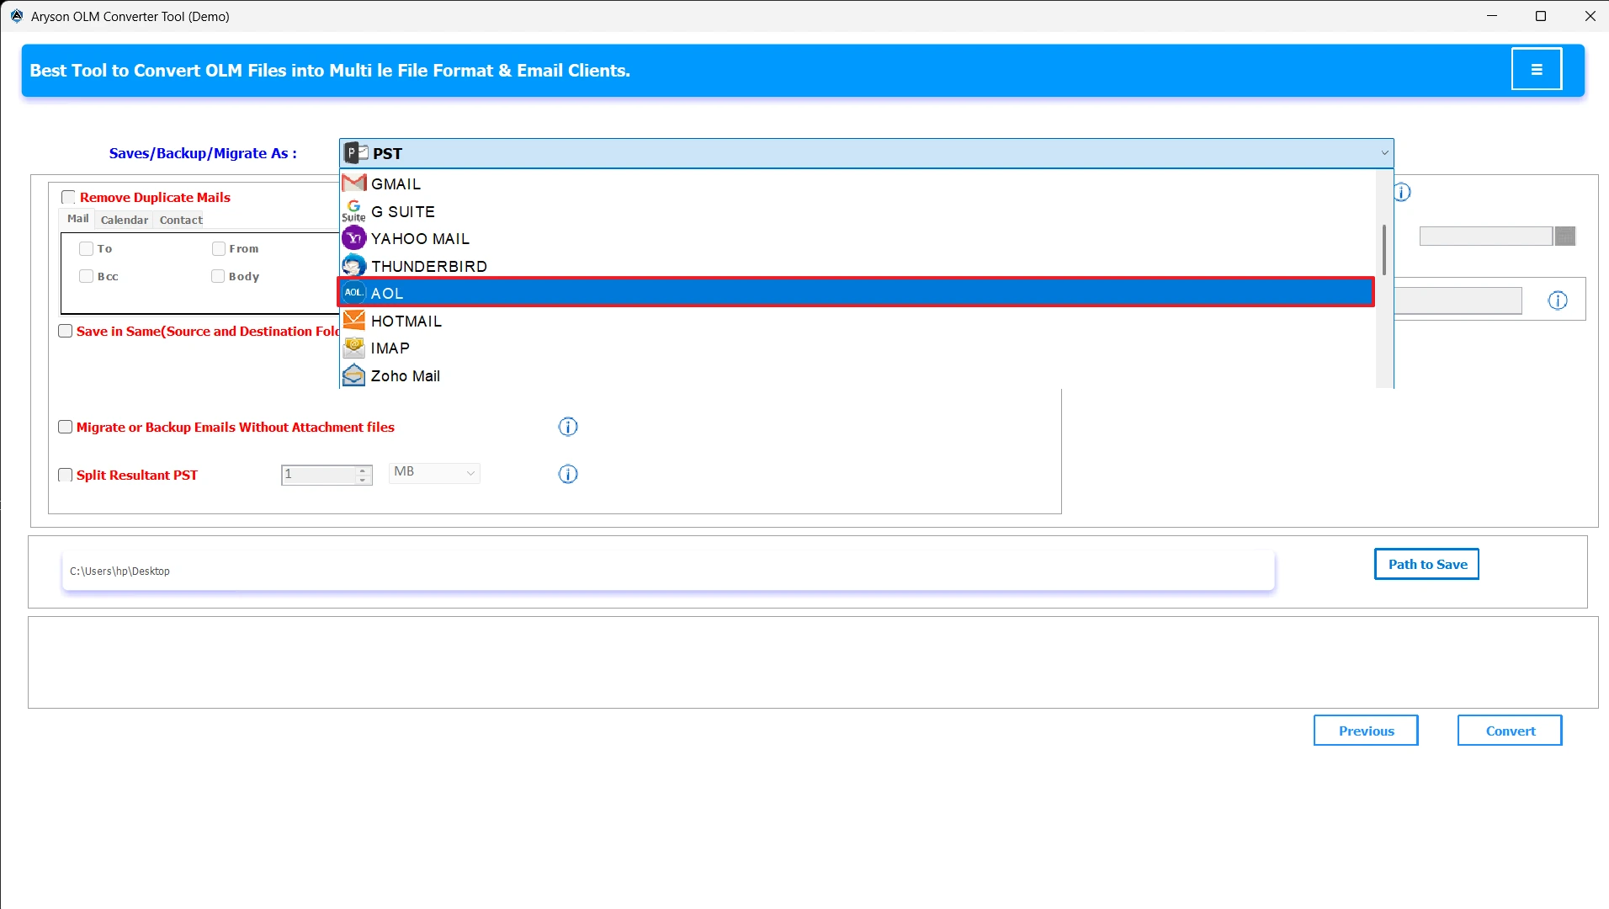1609x909 pixels.
Task: Open the MB size unit dropdown
Action: click(433, 472)
